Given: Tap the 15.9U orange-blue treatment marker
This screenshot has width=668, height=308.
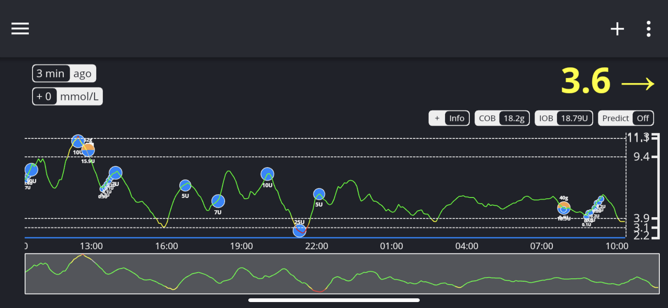Looking at the screenshot, I should (x=88, y=150).
